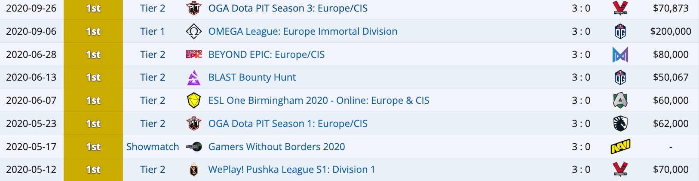Screen dimensions: 699x181
Task: Click the WePlay Pushka League logo icon
Action: [x=194, y=170]
